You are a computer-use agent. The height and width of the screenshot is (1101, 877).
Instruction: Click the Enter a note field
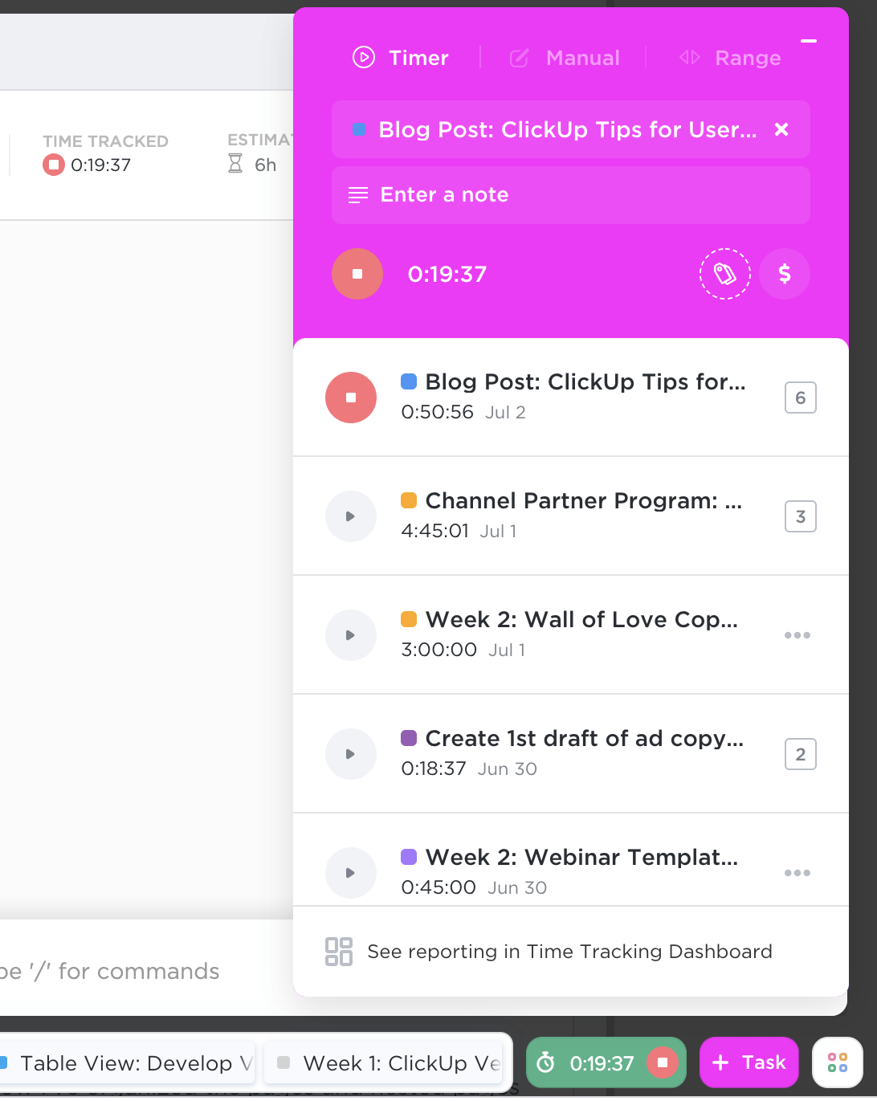(x=570, y=195)
